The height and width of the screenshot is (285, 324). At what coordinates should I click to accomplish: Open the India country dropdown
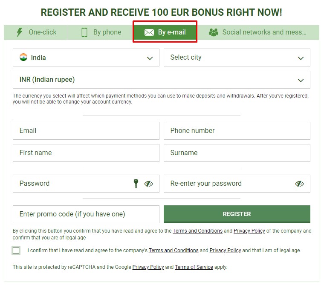86,58
